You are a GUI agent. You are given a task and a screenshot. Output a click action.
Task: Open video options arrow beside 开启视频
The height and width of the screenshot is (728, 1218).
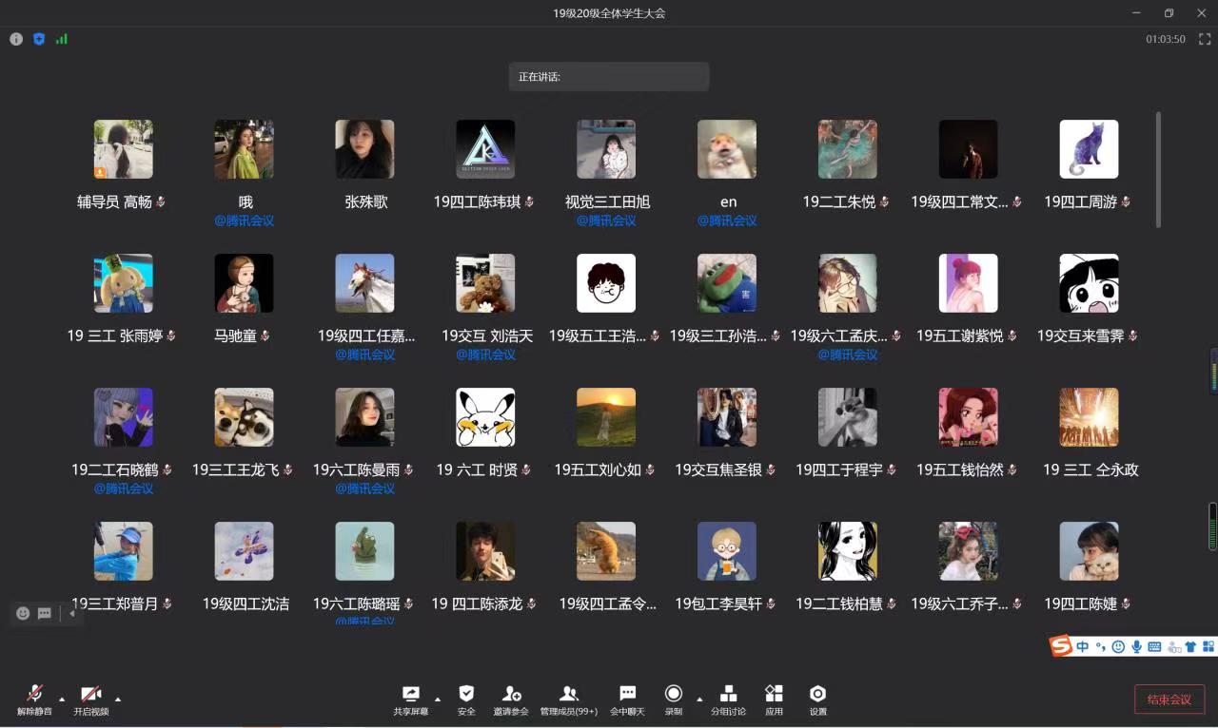point(118,699)
